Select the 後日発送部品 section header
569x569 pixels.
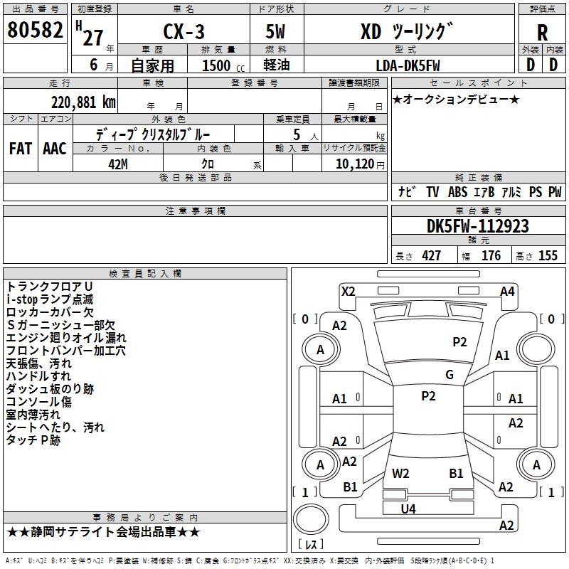195,177
